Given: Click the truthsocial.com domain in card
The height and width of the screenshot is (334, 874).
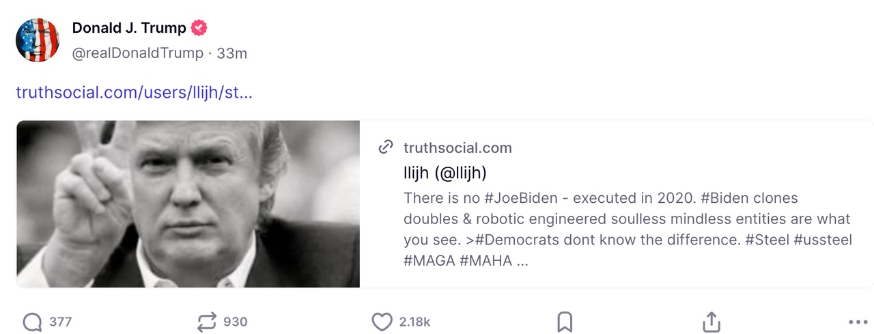Looking at the screenshot, I should [457, 148].
